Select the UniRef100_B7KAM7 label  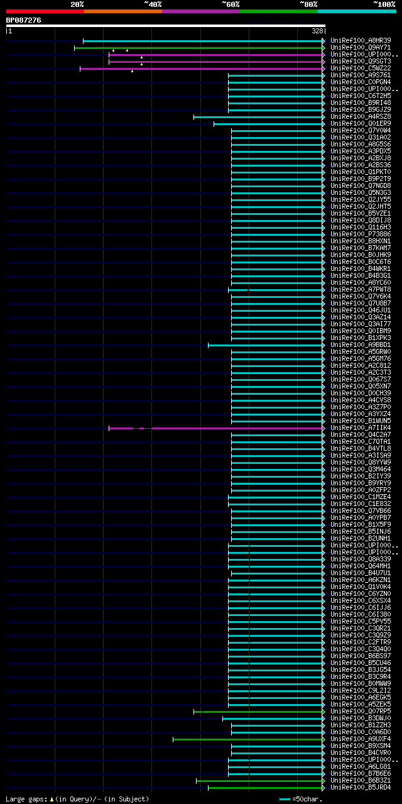point(361,248)
